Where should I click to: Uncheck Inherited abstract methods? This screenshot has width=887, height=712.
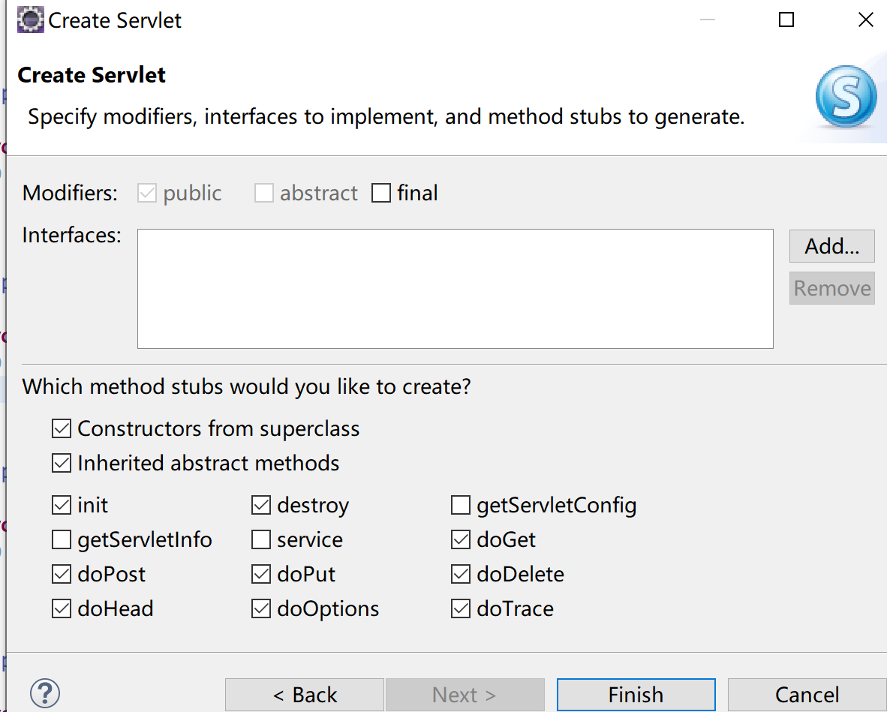(62, 464)
